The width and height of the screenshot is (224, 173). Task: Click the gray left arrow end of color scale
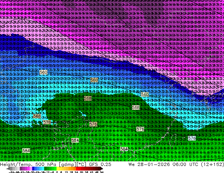coord(8,169)
